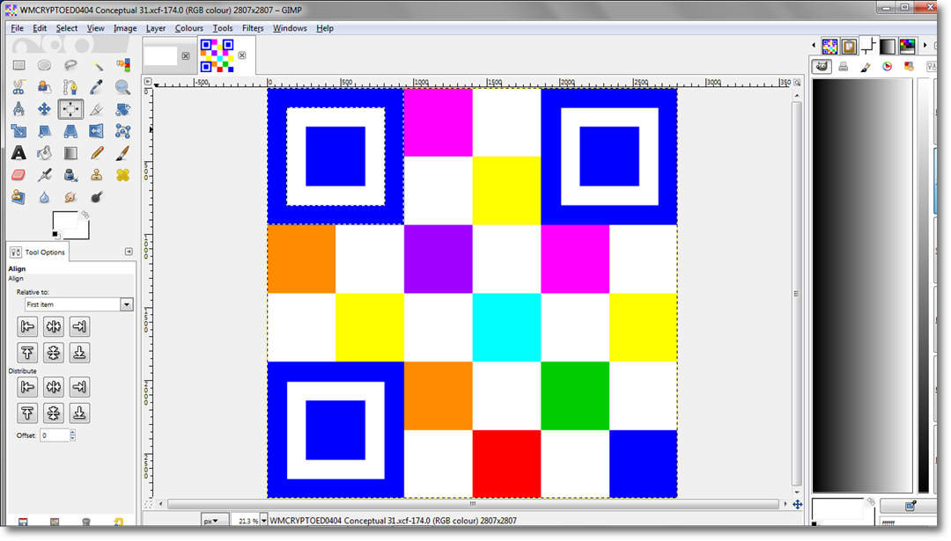951x541 pixels.
Task: Select the Heal bandage tool
Action: click(122, 175)
